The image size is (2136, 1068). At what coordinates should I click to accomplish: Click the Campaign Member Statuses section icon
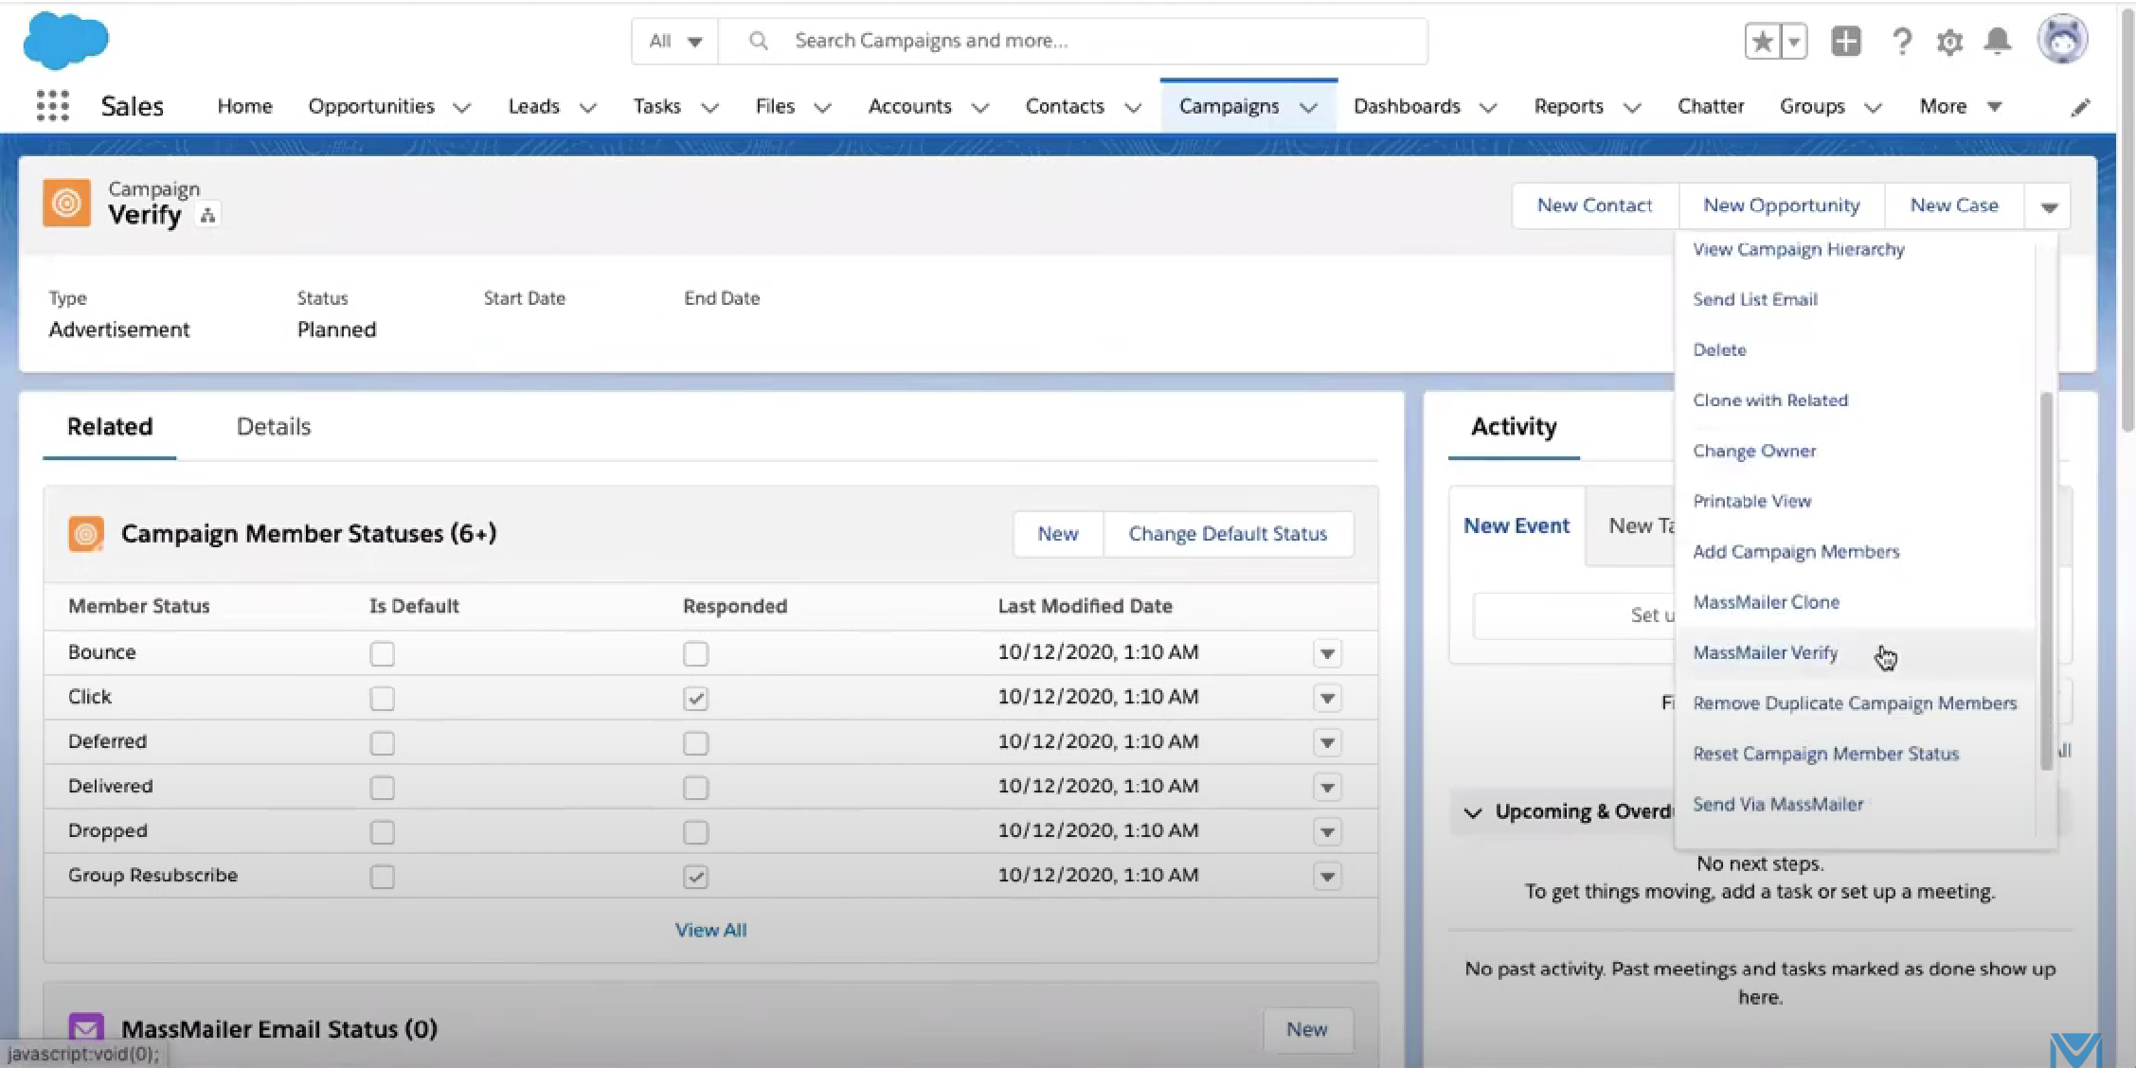(x=86, y=534)
